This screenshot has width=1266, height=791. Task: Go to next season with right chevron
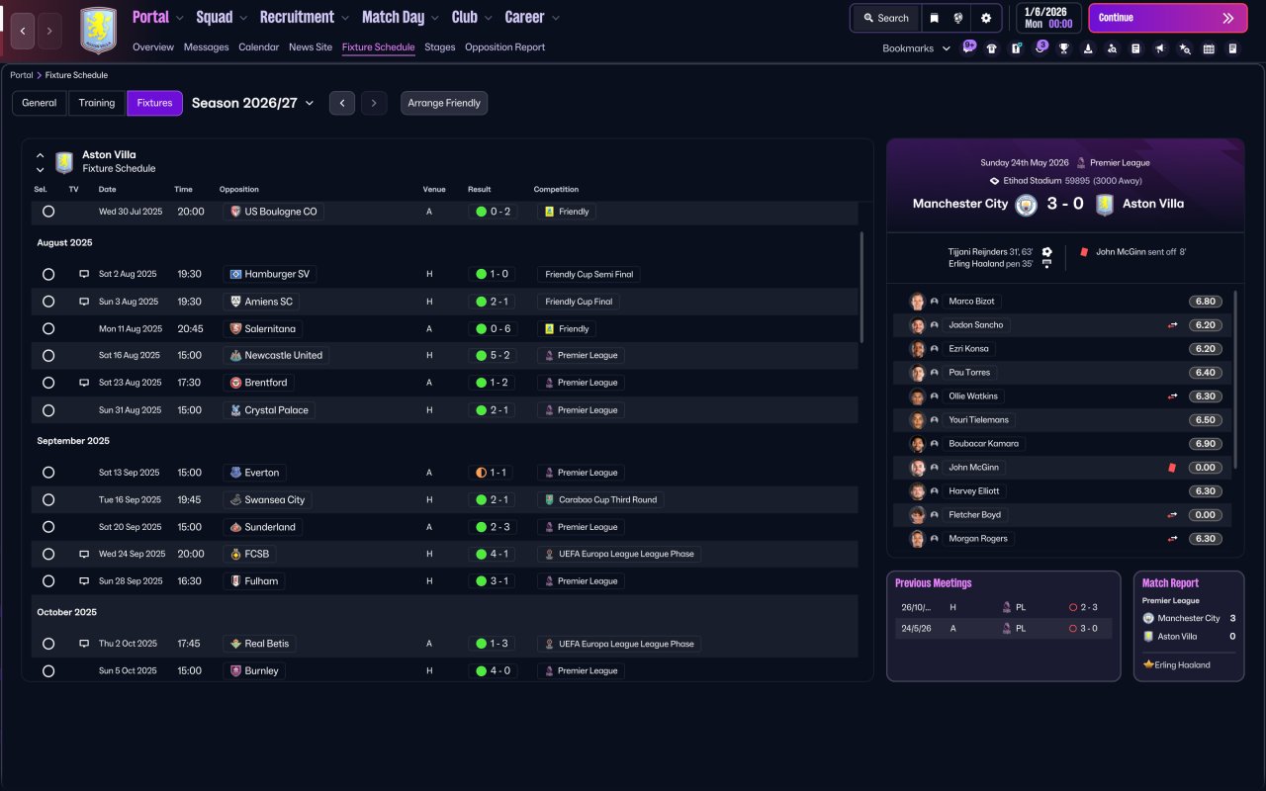(x=374, y=103)
